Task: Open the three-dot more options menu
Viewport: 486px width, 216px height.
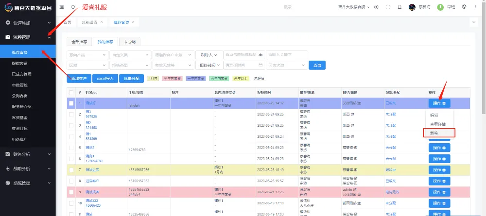Action: (476, 7)
